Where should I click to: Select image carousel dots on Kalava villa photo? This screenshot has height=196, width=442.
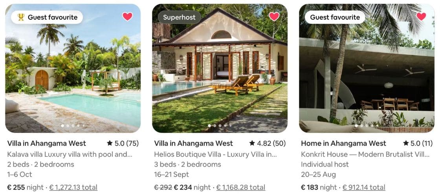pyautogui.click(x=73, y=126)
